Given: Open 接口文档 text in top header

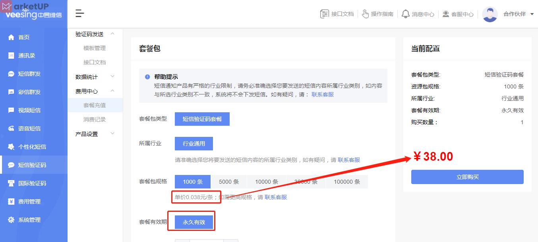Looking at the screenshot, I should [343, 14].
